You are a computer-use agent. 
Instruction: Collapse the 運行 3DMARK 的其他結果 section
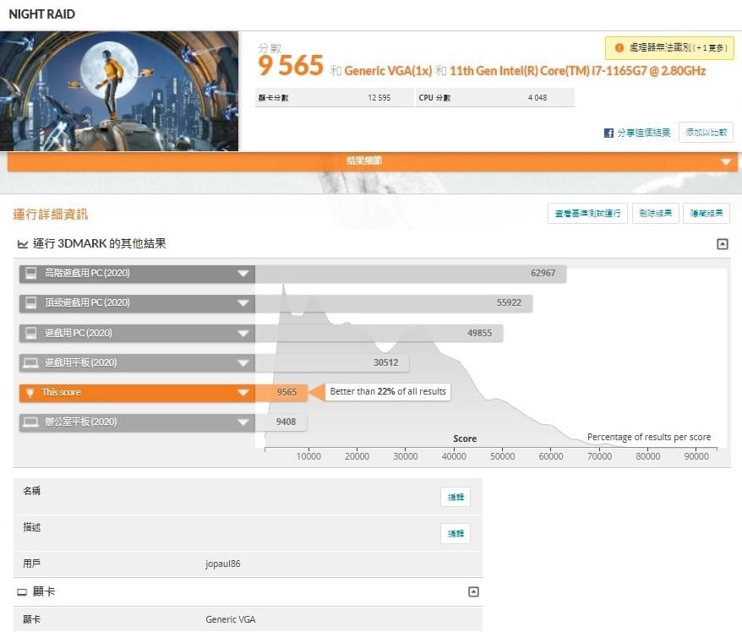tap(722, 244)
